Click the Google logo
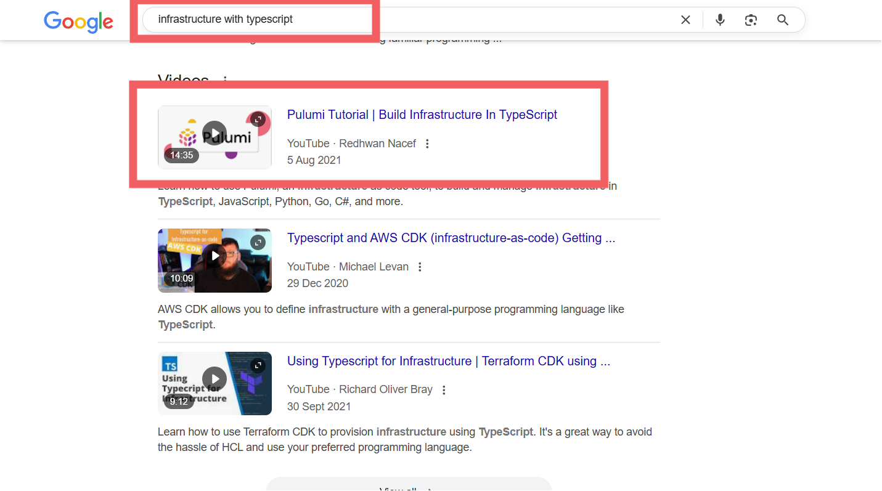The width and height of the screenshot is (882, 491). pos(78,22)
